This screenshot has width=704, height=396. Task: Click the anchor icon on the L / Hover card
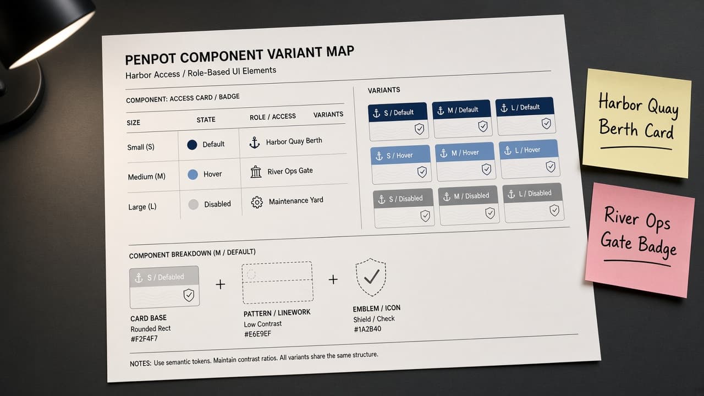click(508, 151)
